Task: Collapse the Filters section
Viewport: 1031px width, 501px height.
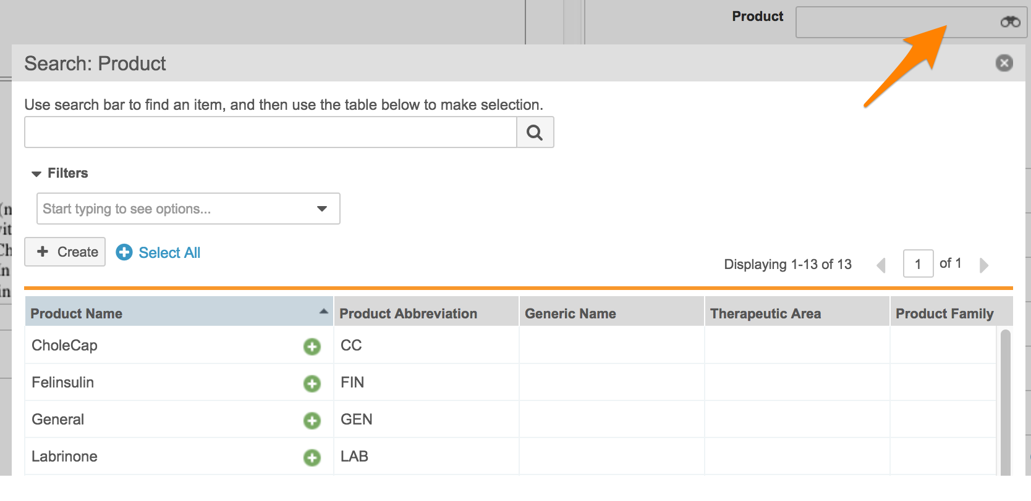Action: [36, 174]
